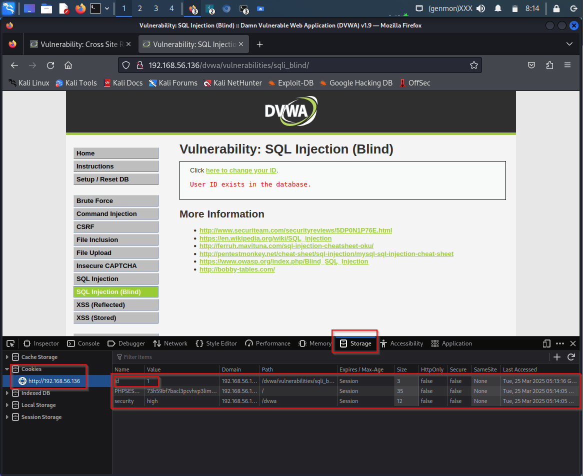
Task: Click the lock screen icon
Action: (x=556, y=8)
